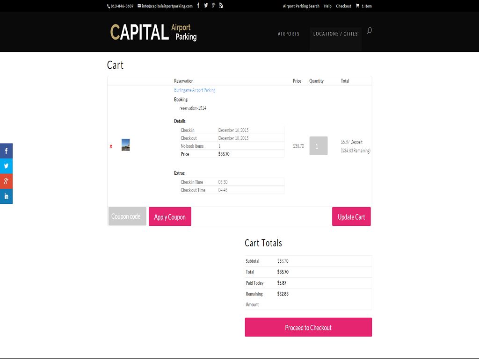The width and height of the screenshot is (479, 359).
Task: Click the Check in date December 16, 2015
Action: (233, 130)
